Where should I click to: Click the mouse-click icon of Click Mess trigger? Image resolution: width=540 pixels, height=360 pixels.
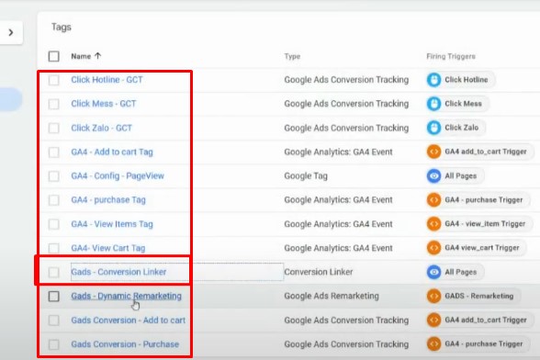pos(433,104)
